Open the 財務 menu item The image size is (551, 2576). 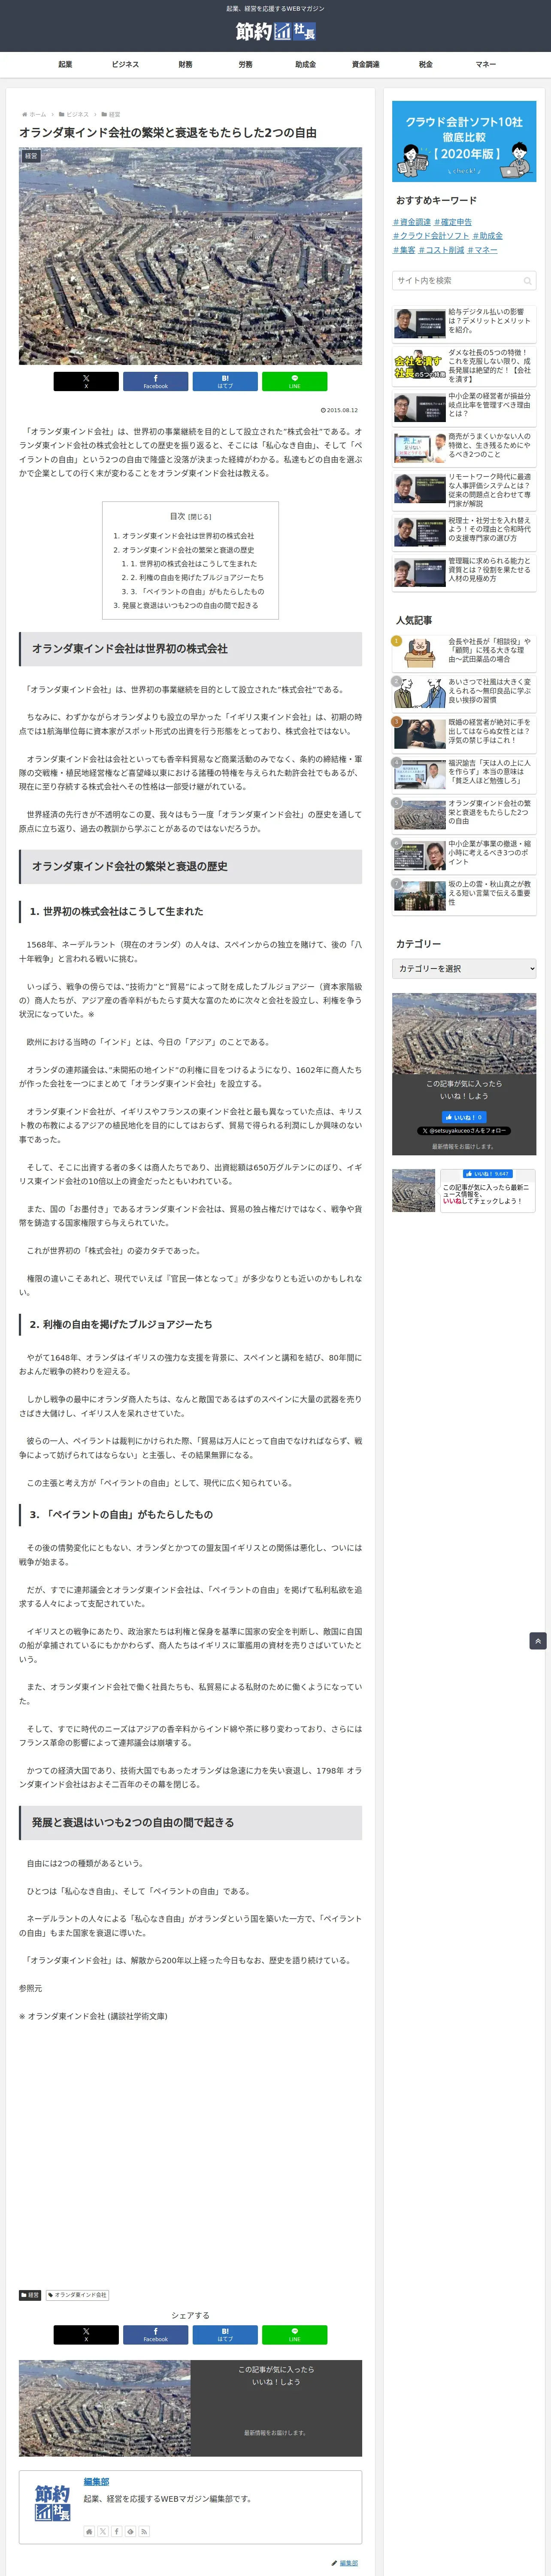185,64
